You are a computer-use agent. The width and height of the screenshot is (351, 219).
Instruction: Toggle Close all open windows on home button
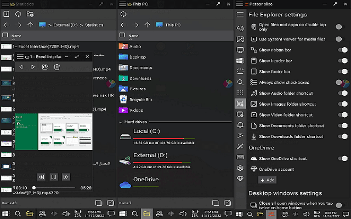[x=340, y=205]
